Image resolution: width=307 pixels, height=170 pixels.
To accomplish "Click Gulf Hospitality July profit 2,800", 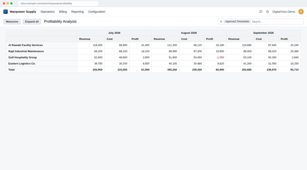I will tap(140, 57).
